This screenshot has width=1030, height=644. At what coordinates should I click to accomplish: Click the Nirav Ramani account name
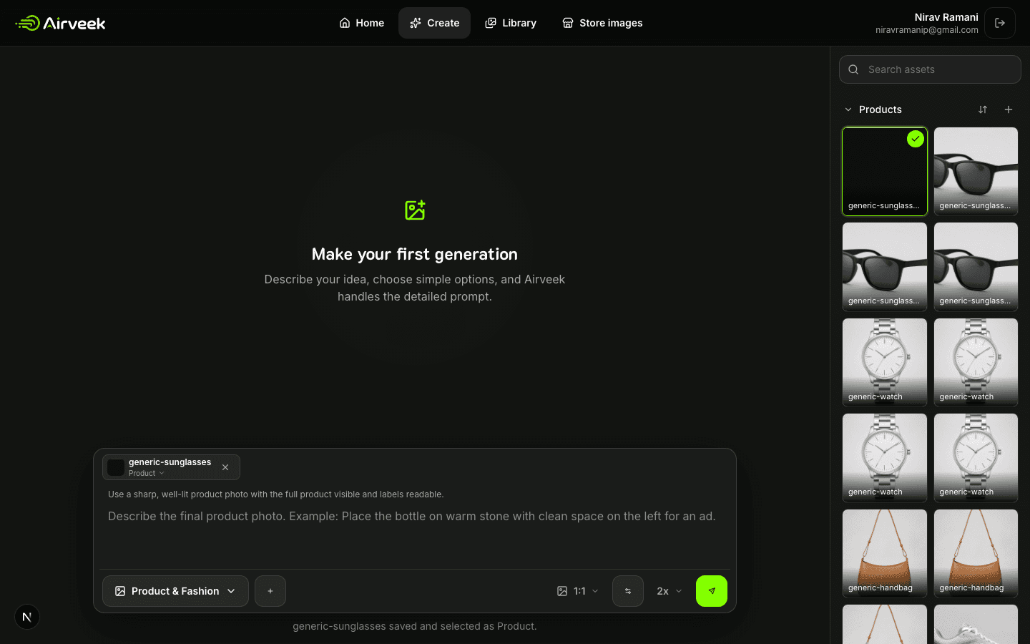click(946, 17)
